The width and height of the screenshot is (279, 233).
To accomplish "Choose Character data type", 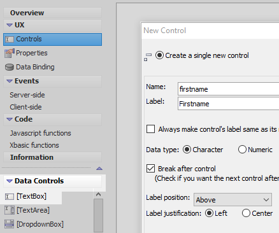I will [x=187, y=150].
